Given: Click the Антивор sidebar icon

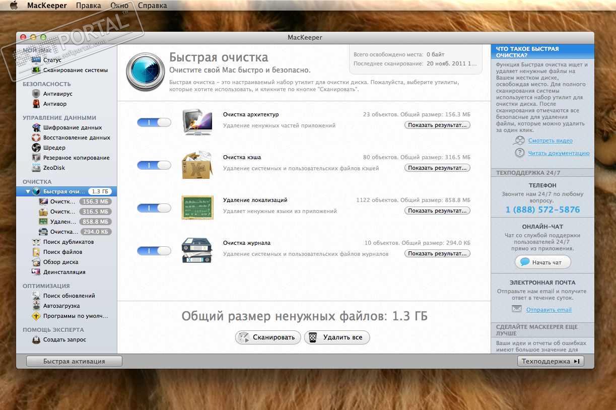Looking at the screenshot, I should pyautogui.click(x=36, y=104).
